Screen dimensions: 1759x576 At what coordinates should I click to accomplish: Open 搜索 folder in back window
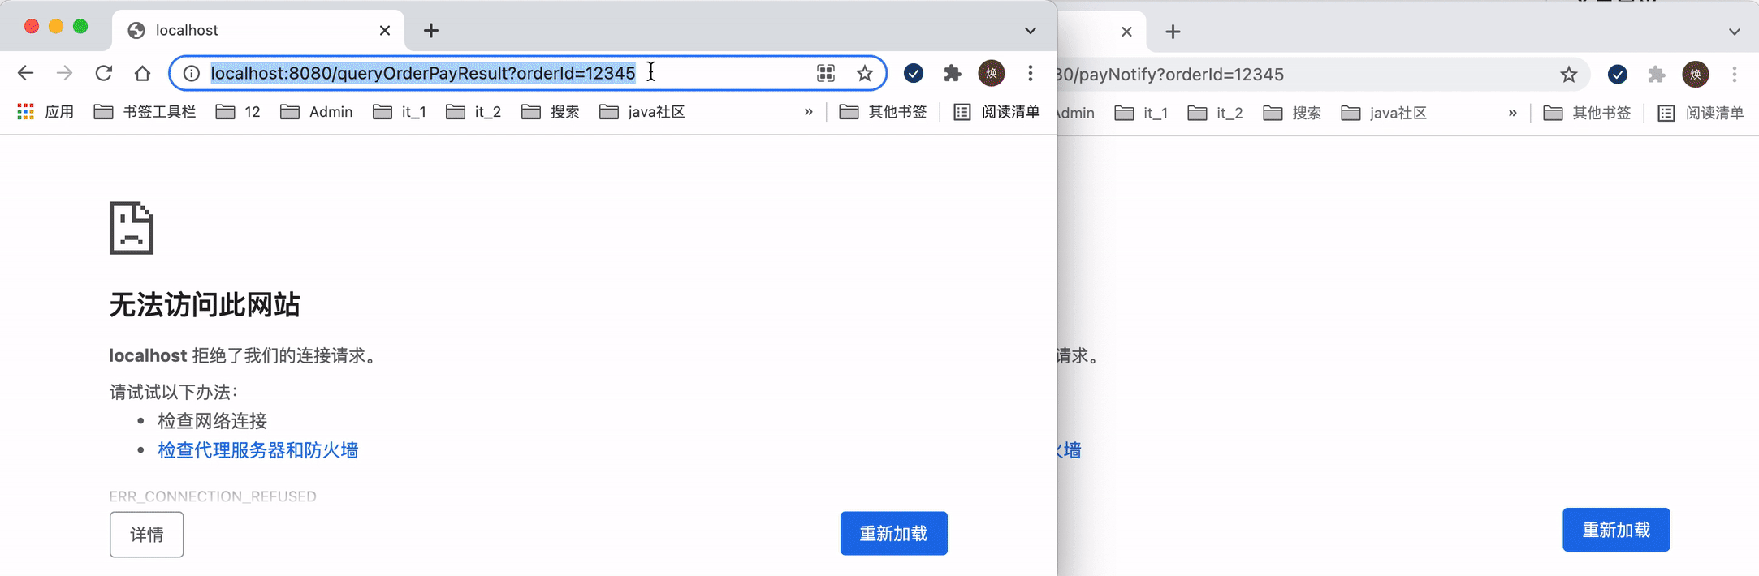click(1293, 113)
